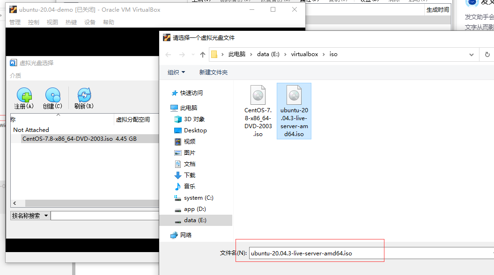Screen dimensions: 494x275
Task: Click the 生成时间 column header in background
Action: 438,10
